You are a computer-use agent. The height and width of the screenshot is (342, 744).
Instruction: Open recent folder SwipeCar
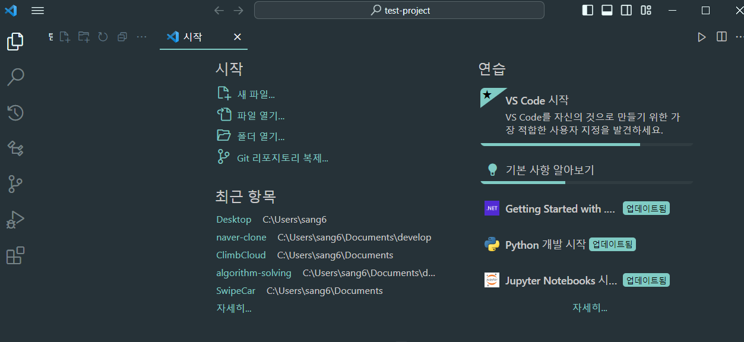coord(236,291)
